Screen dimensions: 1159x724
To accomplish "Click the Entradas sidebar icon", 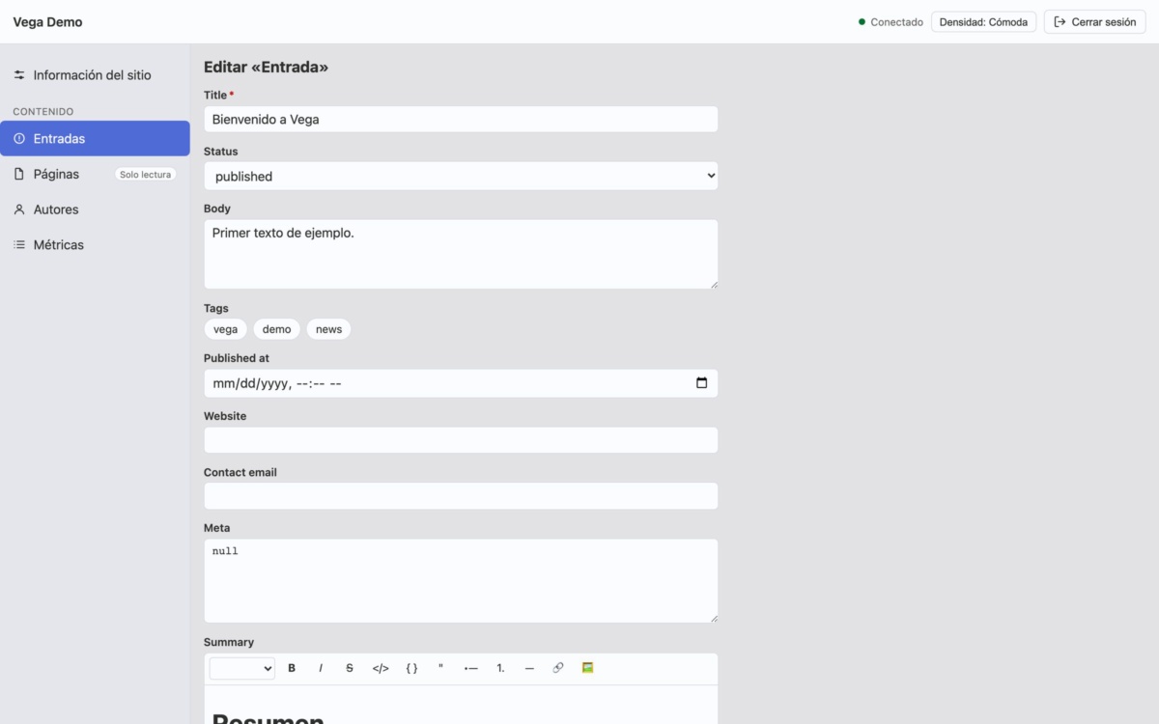I will (19, 139).
